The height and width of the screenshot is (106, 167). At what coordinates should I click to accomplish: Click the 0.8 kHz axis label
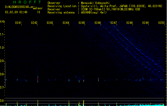point(2,74)
